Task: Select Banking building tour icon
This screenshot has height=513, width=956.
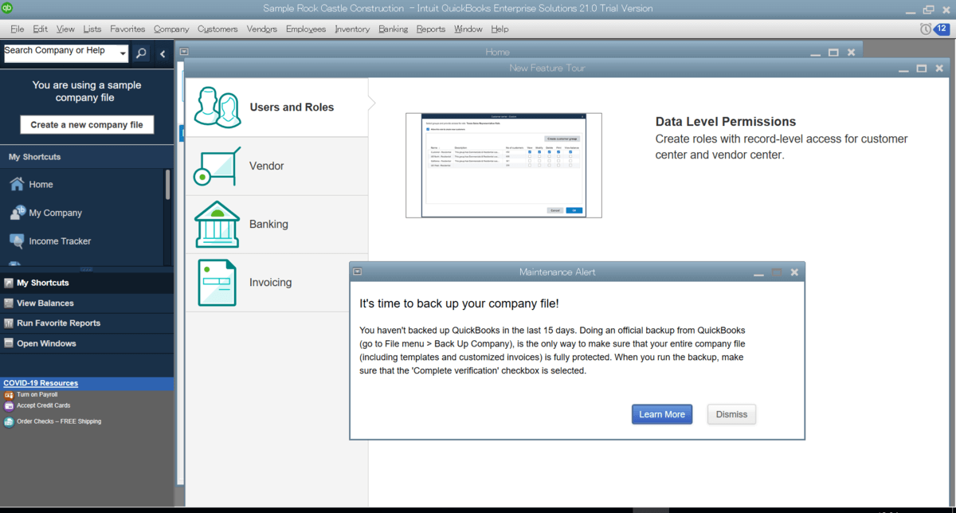Action: [x=217, y=224]
